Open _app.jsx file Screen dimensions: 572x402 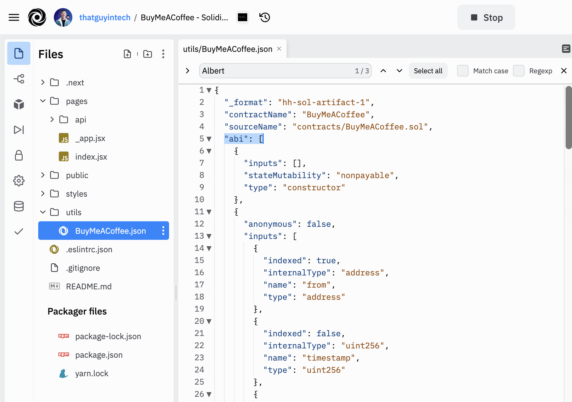[x=90, y=138]
